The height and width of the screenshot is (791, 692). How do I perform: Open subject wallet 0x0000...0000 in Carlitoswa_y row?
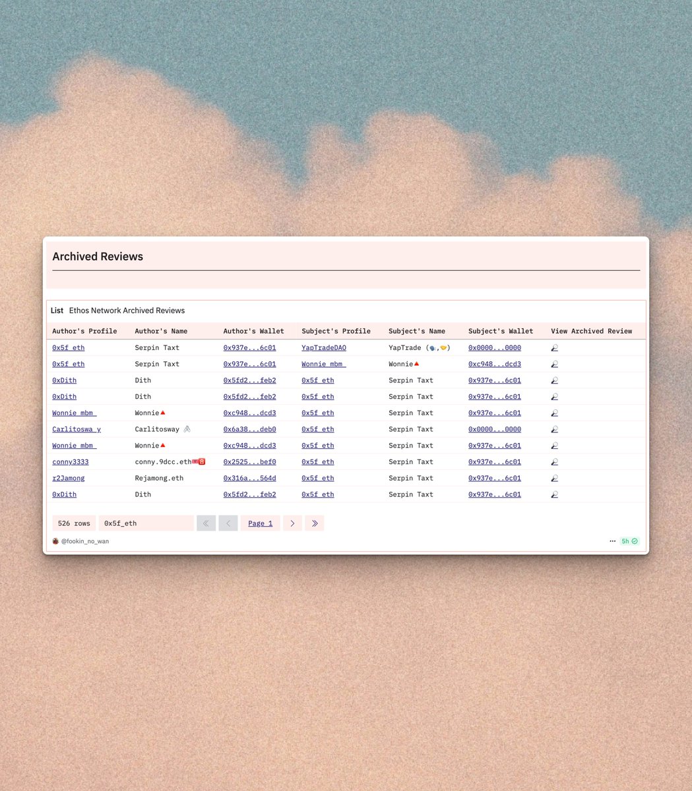495,429
